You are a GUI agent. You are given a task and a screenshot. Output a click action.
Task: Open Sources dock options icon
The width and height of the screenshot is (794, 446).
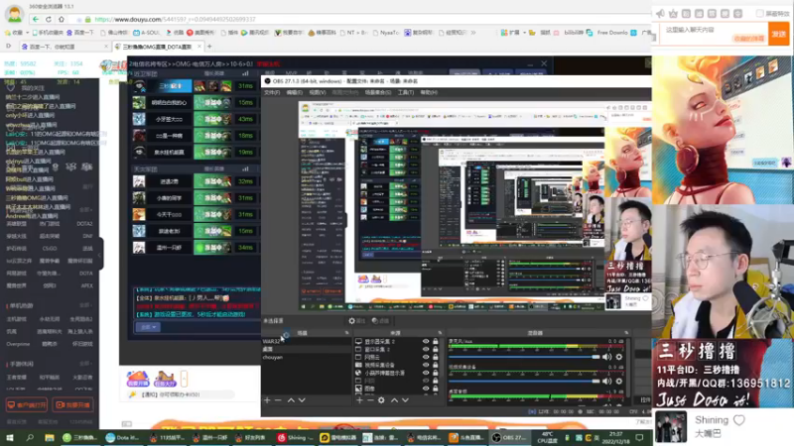point(440,333)
